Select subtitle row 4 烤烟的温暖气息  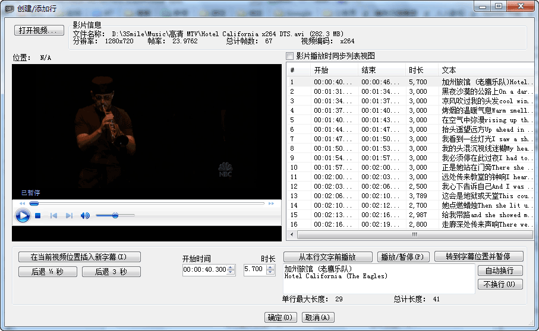411,110
